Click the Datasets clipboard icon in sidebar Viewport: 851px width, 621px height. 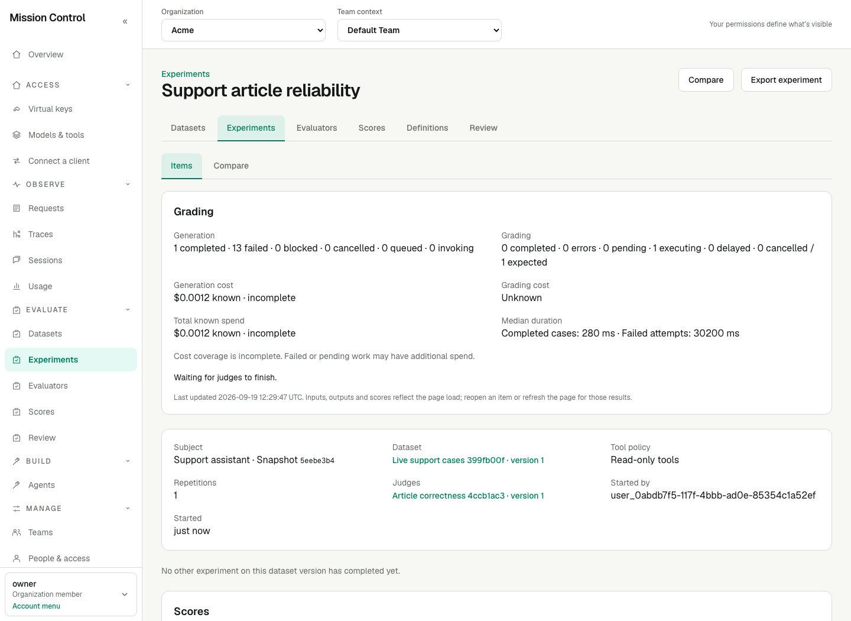point(17,334)
